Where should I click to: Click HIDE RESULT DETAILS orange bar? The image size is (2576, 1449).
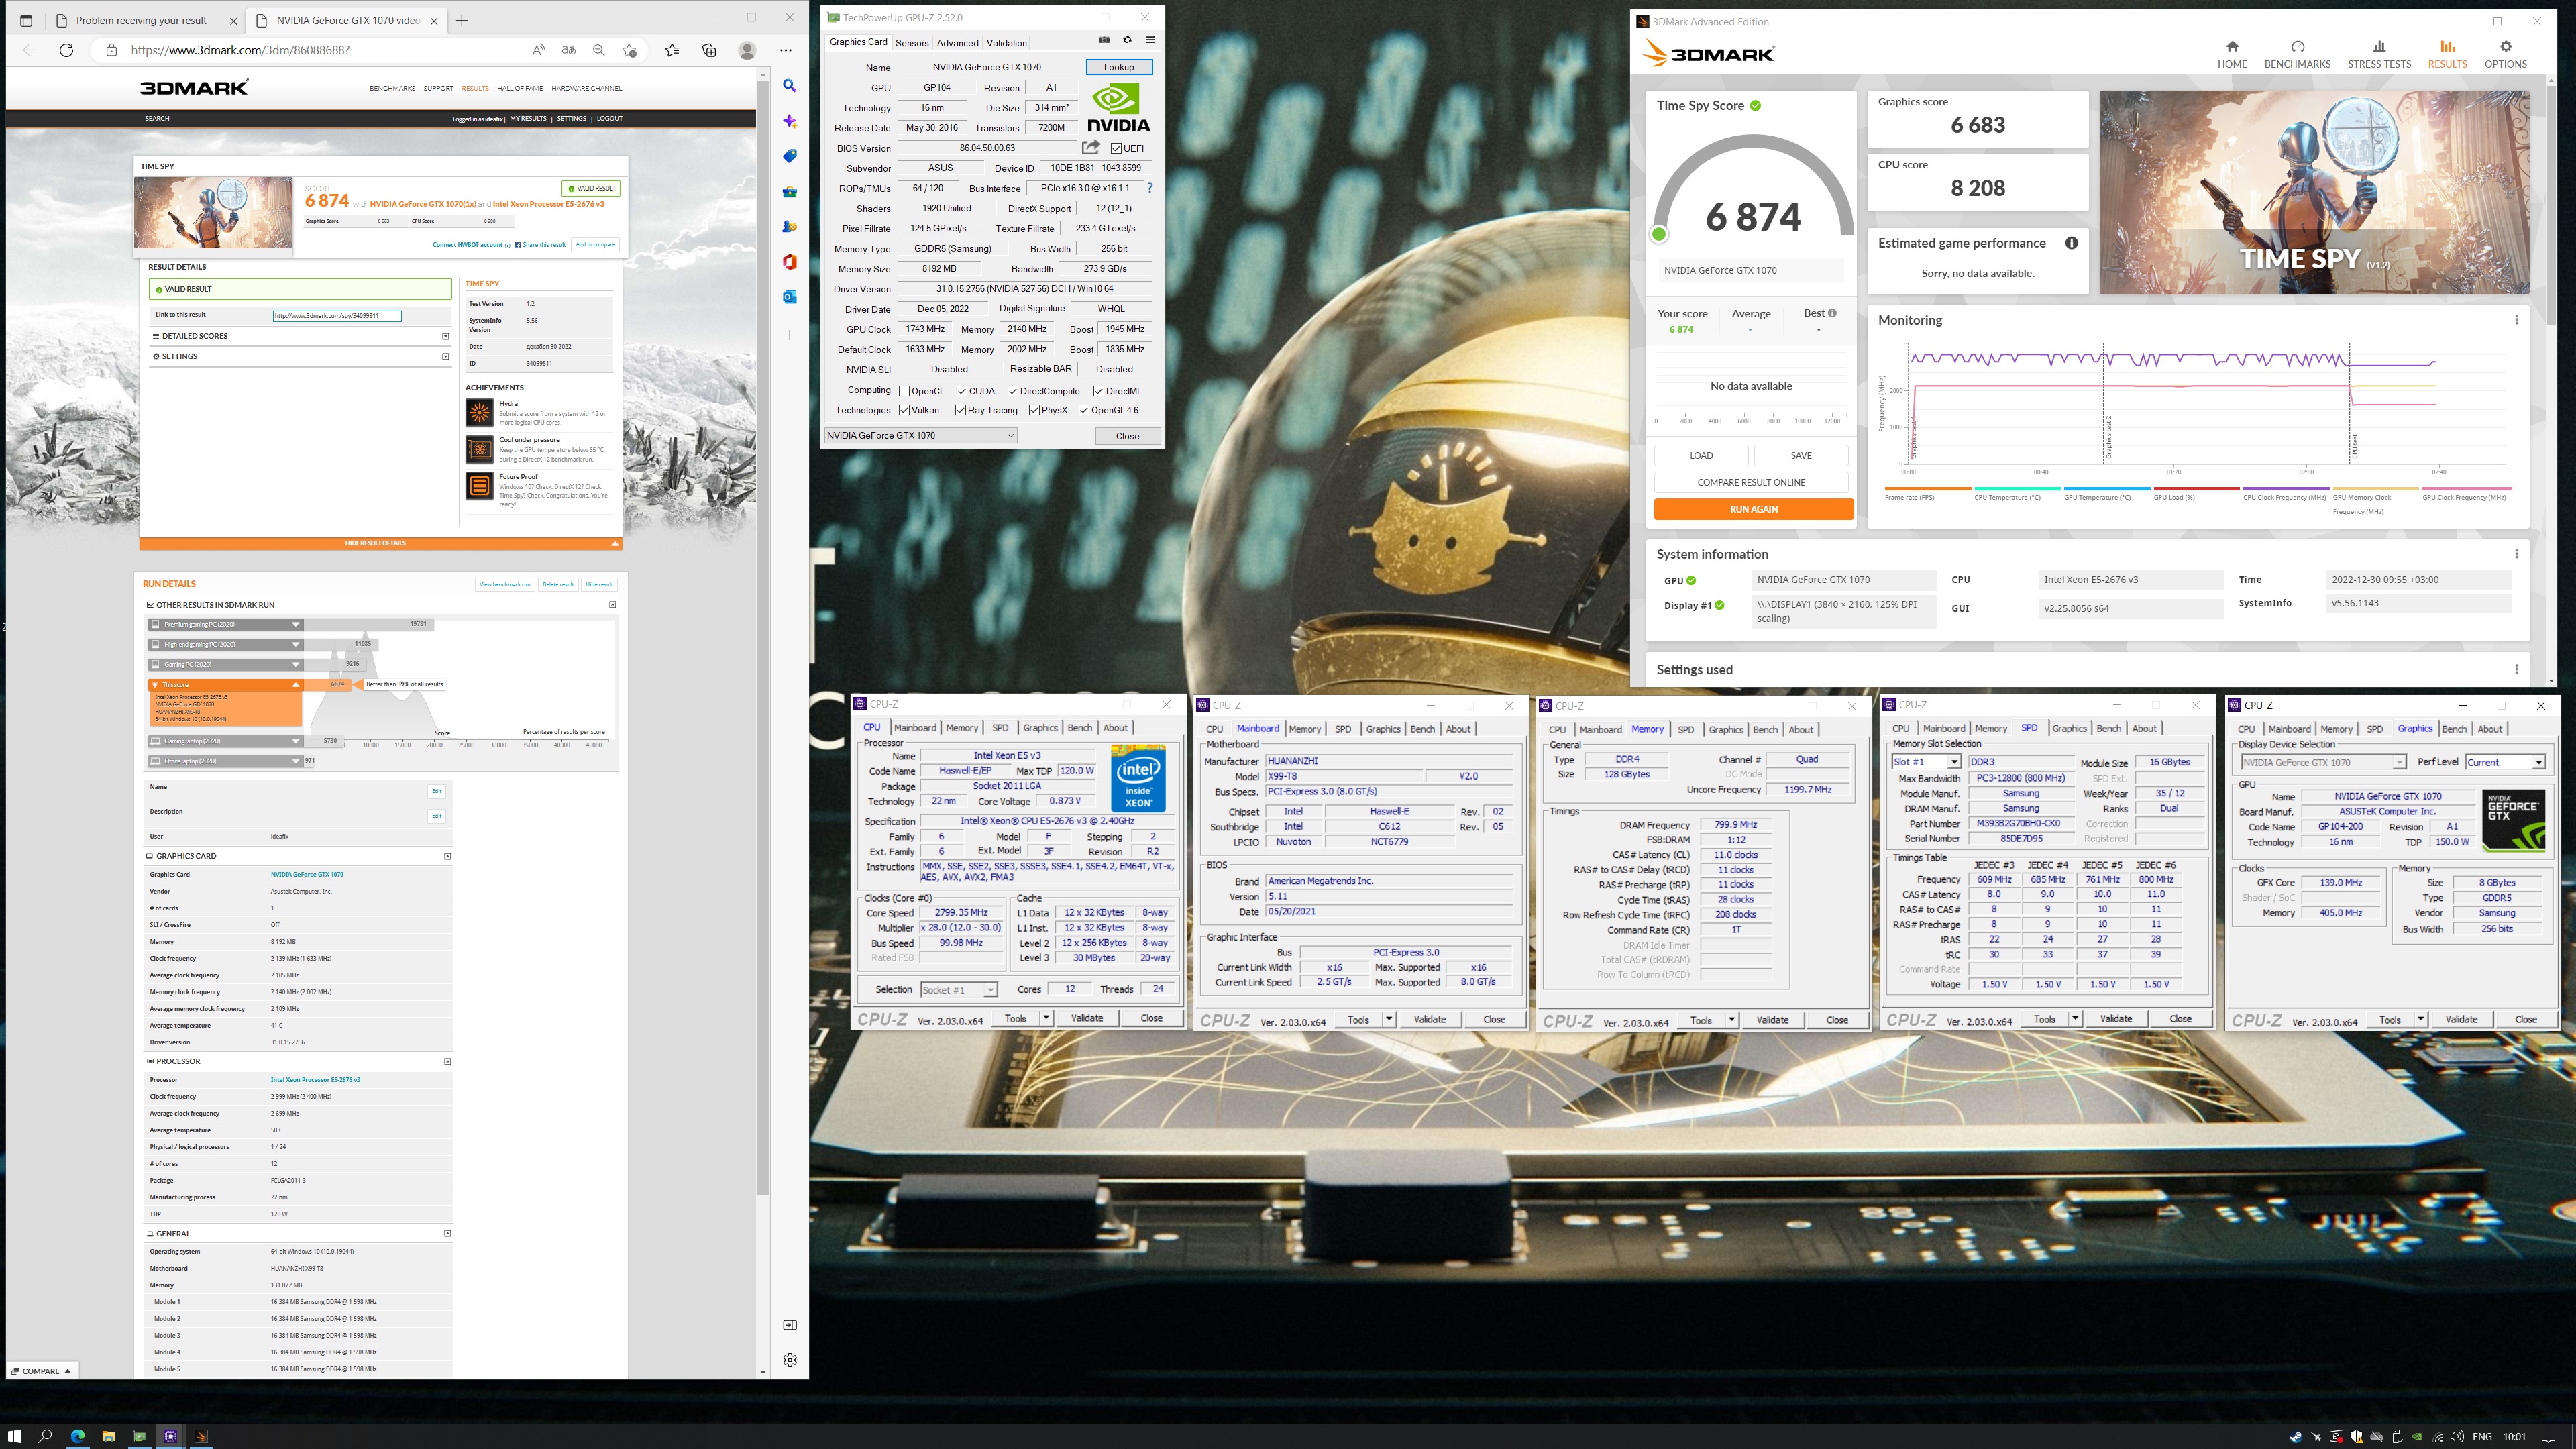[380, 543]
